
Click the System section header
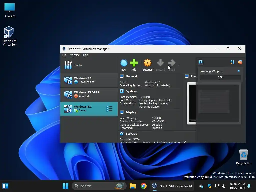point(131,91)
